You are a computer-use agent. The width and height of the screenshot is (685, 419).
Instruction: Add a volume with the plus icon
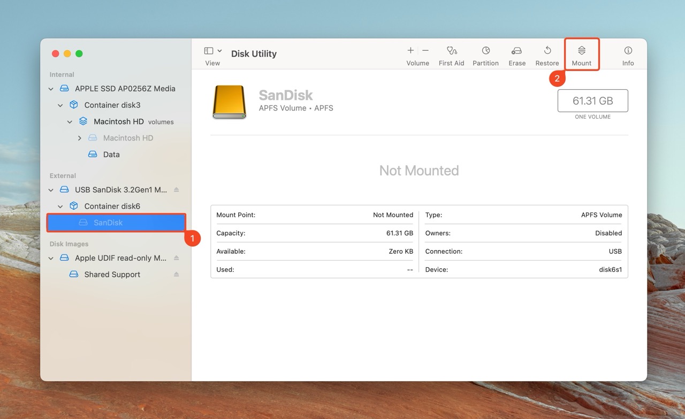tap(410, 50)
